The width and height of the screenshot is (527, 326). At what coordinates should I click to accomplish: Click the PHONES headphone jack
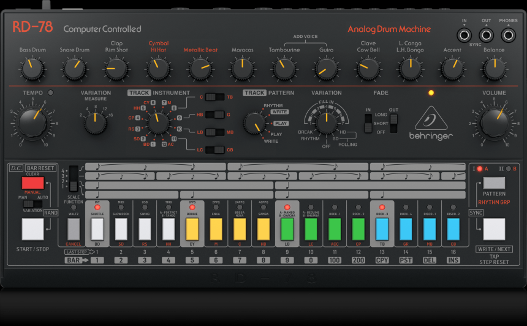coord(508,35)
